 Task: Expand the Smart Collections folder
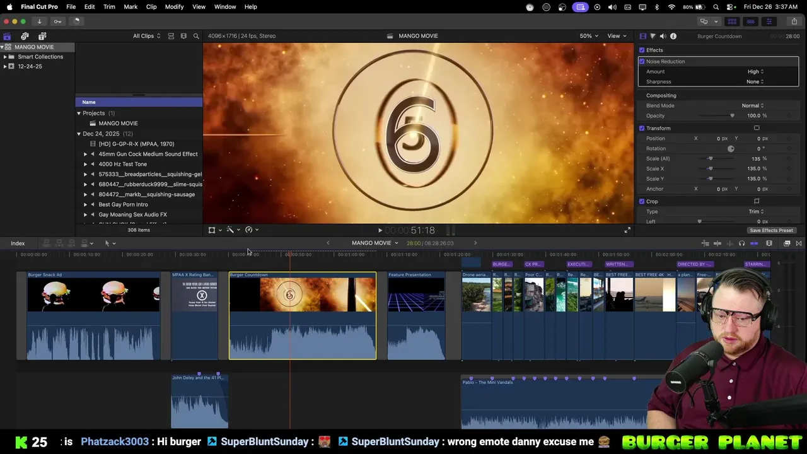5,57
